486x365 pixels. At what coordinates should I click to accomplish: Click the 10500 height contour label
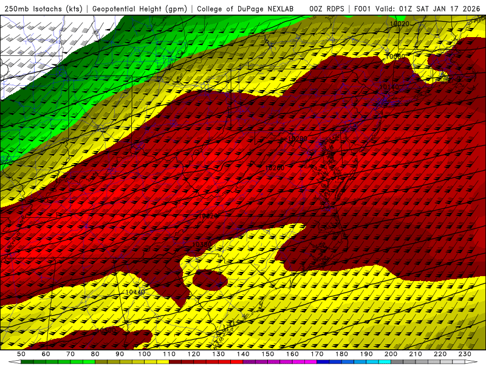point(106,330)
